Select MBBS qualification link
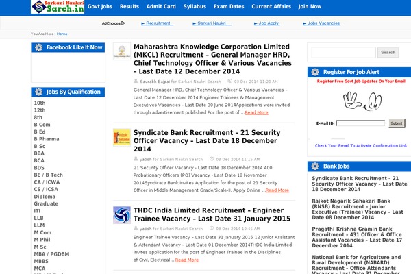Image resolution: width=411 pixels, height=274 pixels. (41, 262)
